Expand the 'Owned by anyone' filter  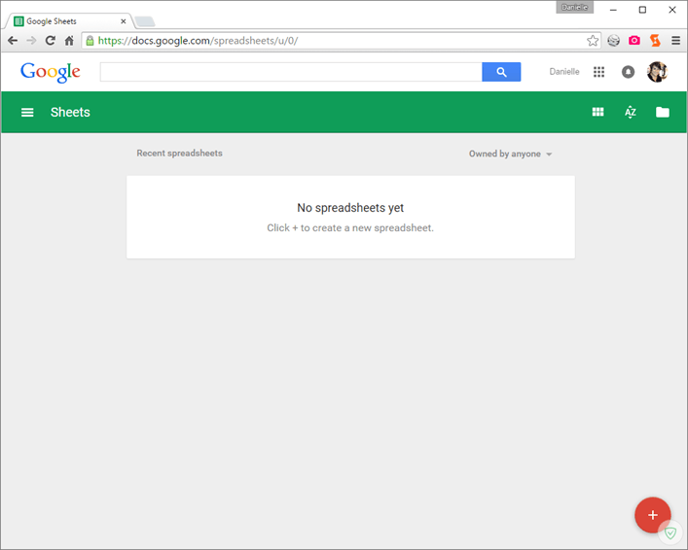(x=510, y=154)
